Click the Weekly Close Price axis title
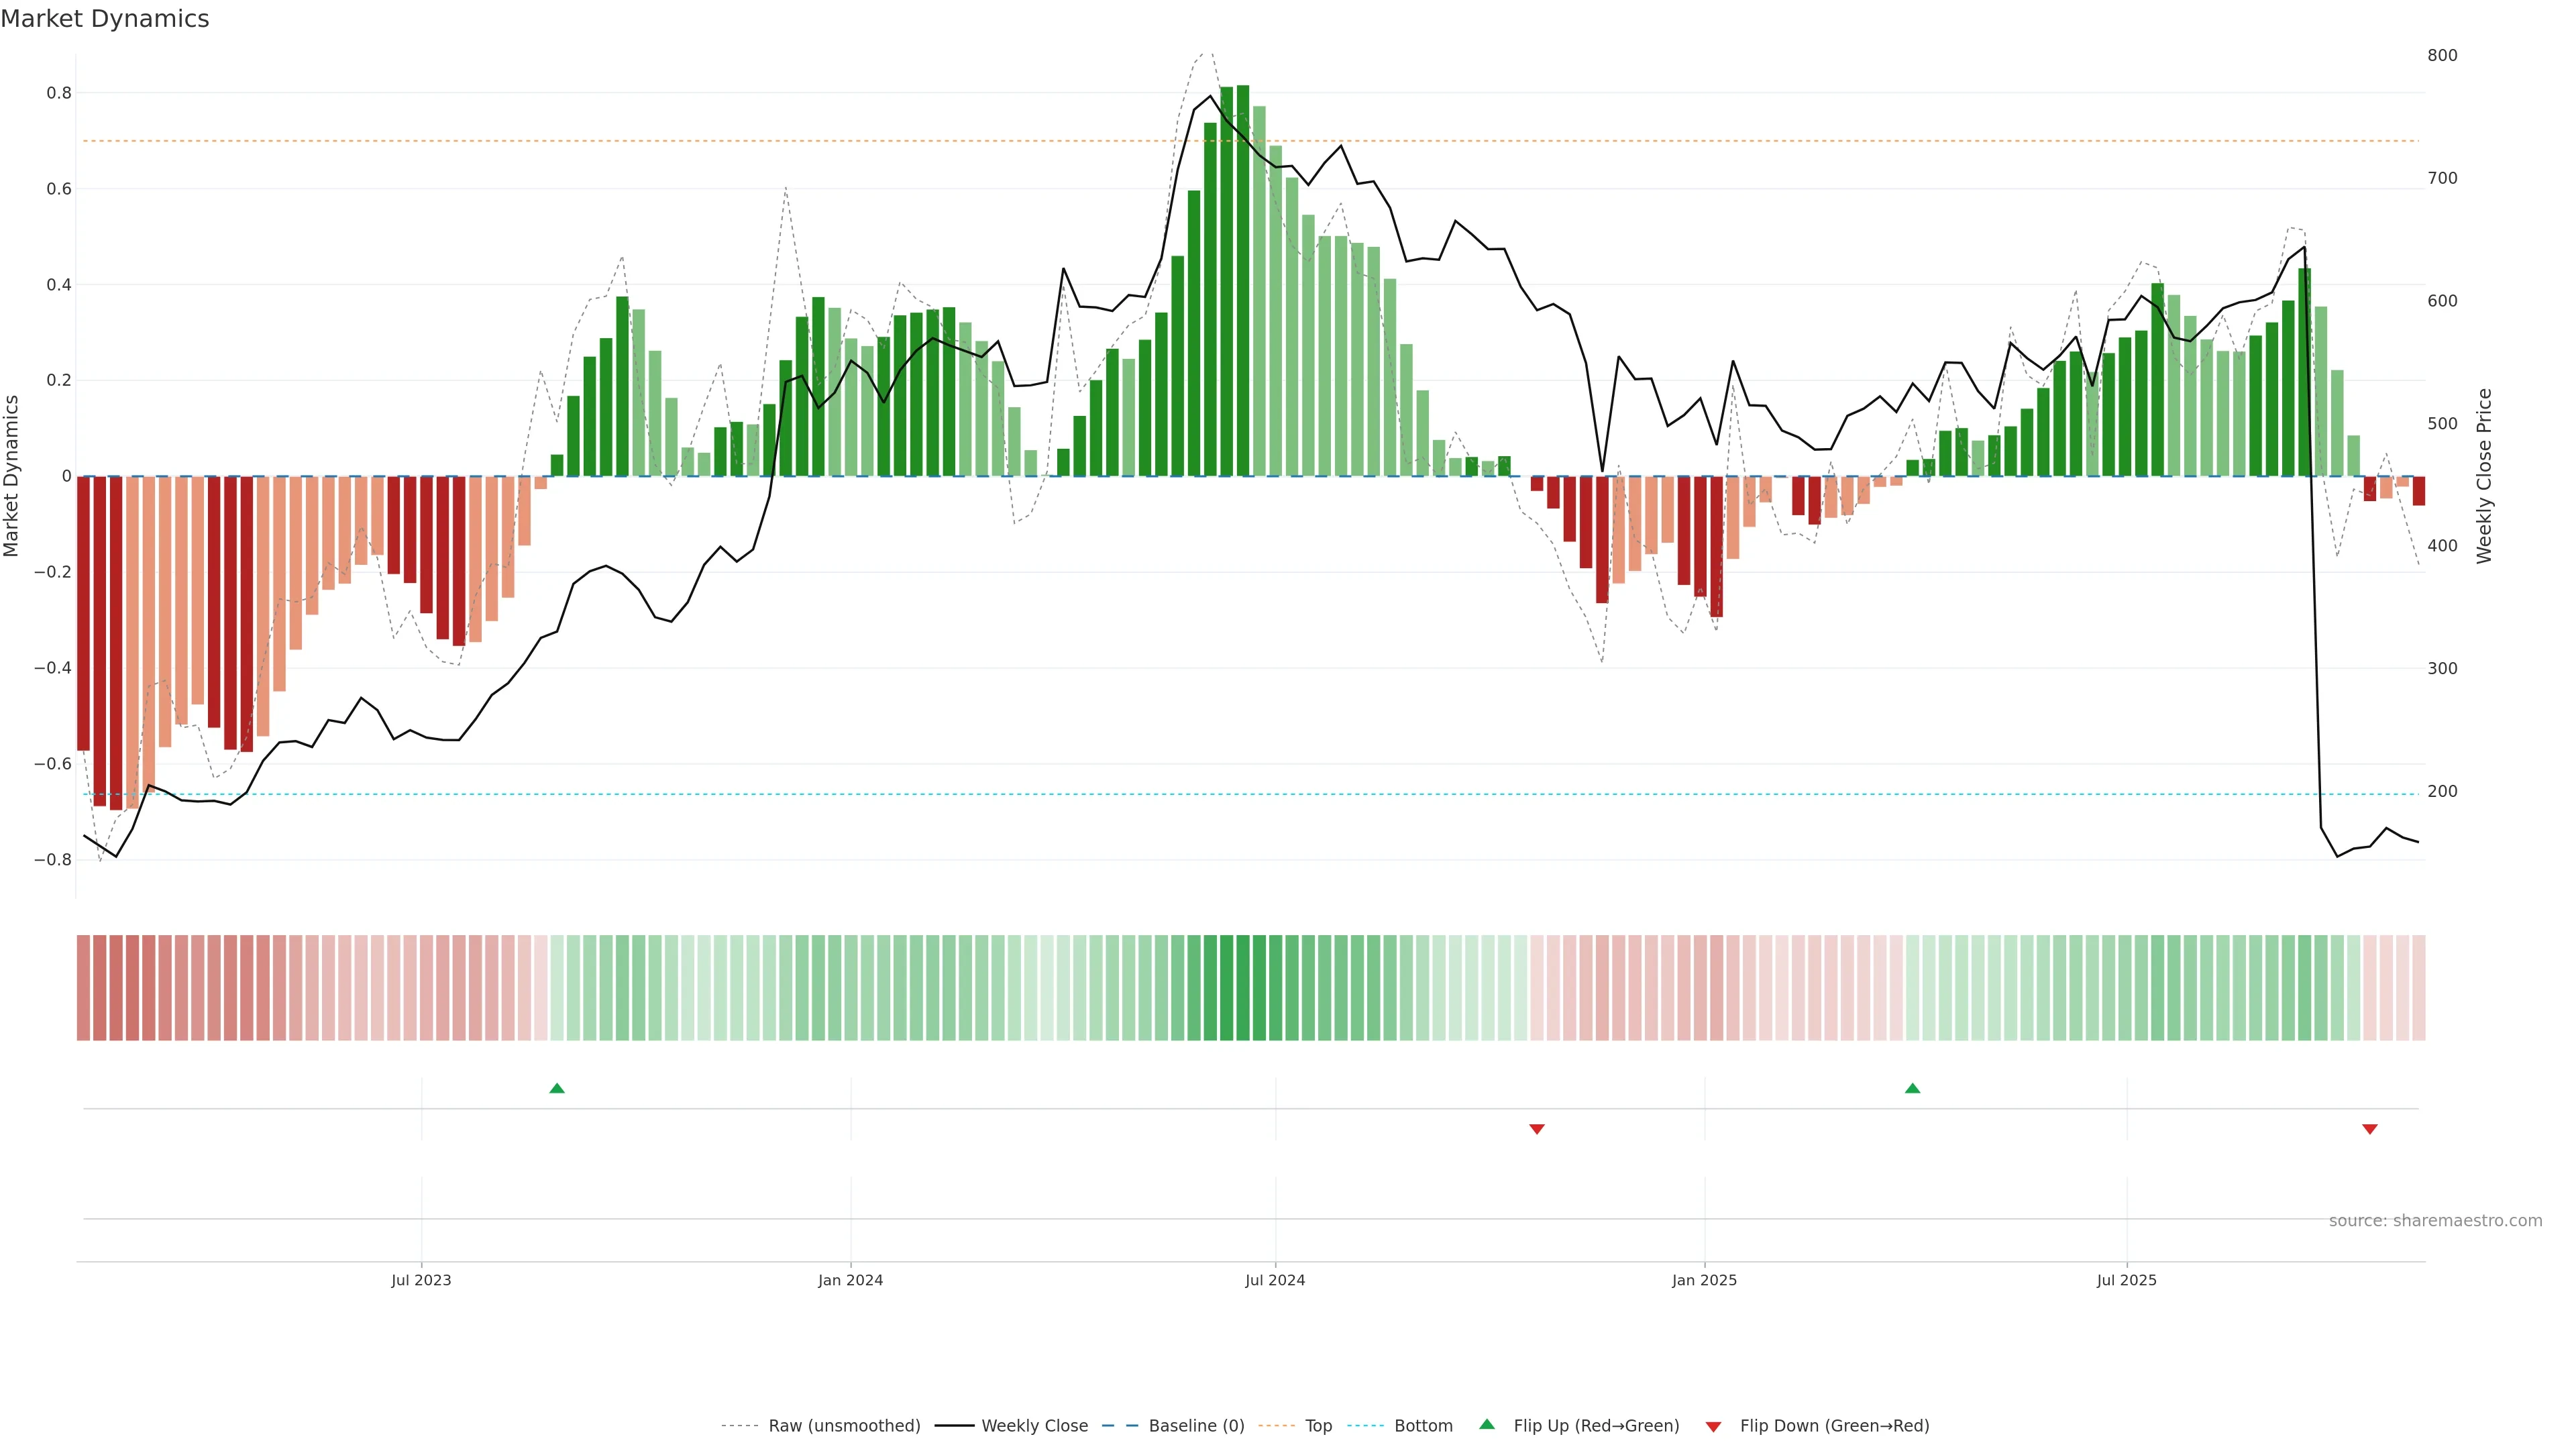Viewport: 2576px width, 1449px height. (x=2484, y=476)
